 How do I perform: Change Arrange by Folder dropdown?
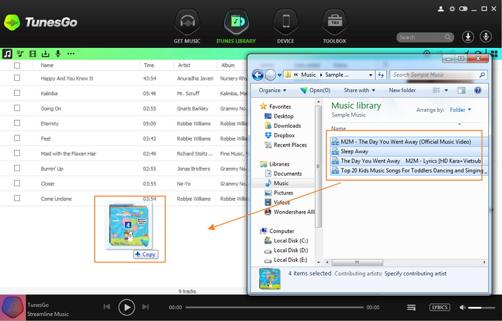pyautogui.click(x=461, y=110)
